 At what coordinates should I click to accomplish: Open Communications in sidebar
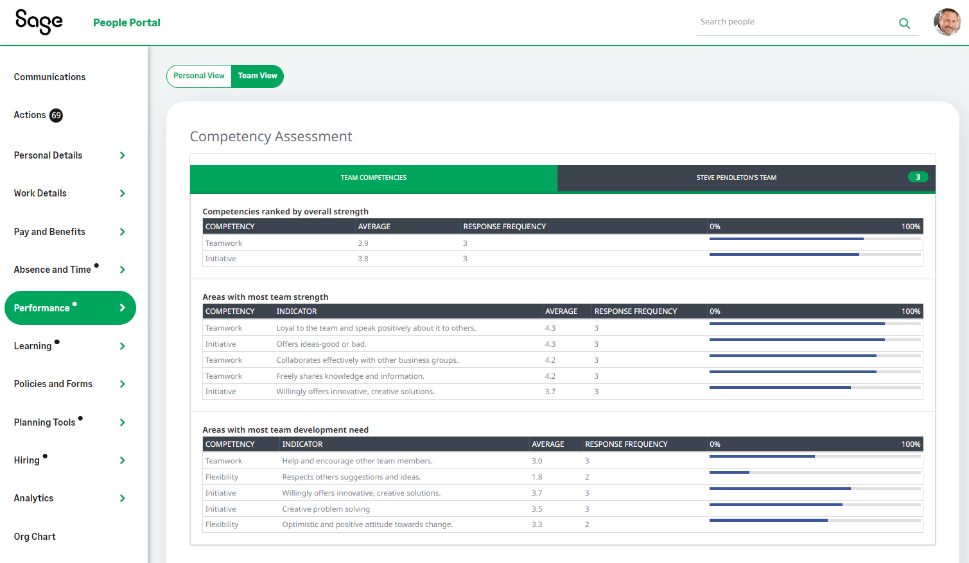[x=50, y=77]
